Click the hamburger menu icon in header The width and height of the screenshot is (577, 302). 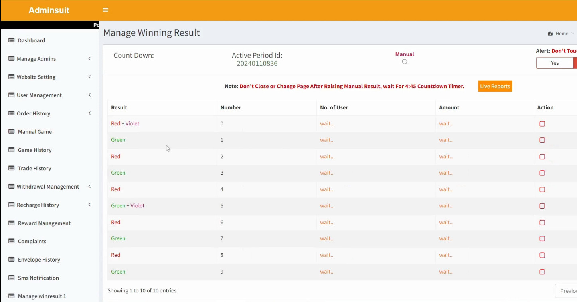click(x=105, y=10)
